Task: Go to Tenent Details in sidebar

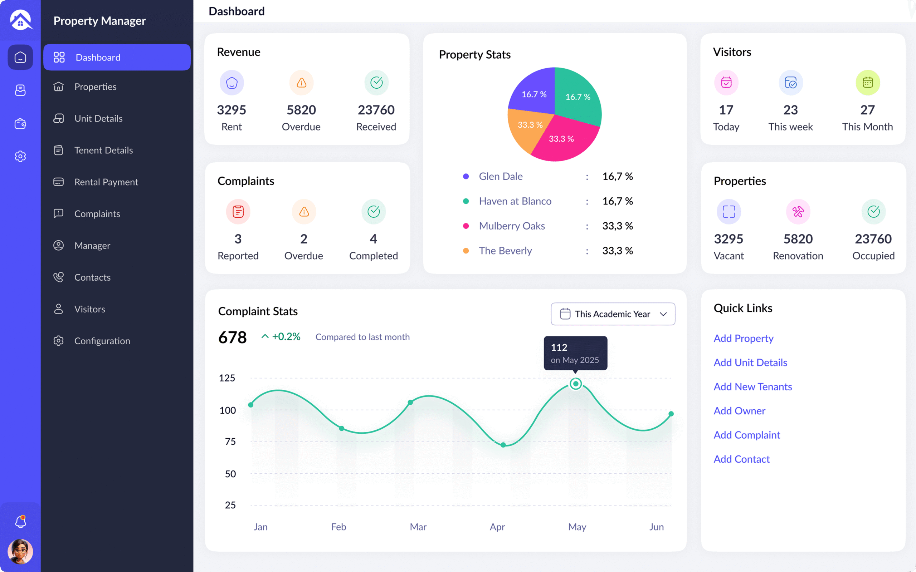Action: 103,150
